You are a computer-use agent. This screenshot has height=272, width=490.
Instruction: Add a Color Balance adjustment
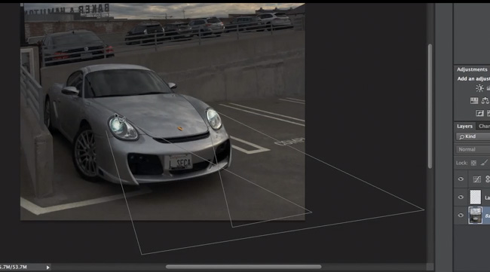click(x=485, y=100)
